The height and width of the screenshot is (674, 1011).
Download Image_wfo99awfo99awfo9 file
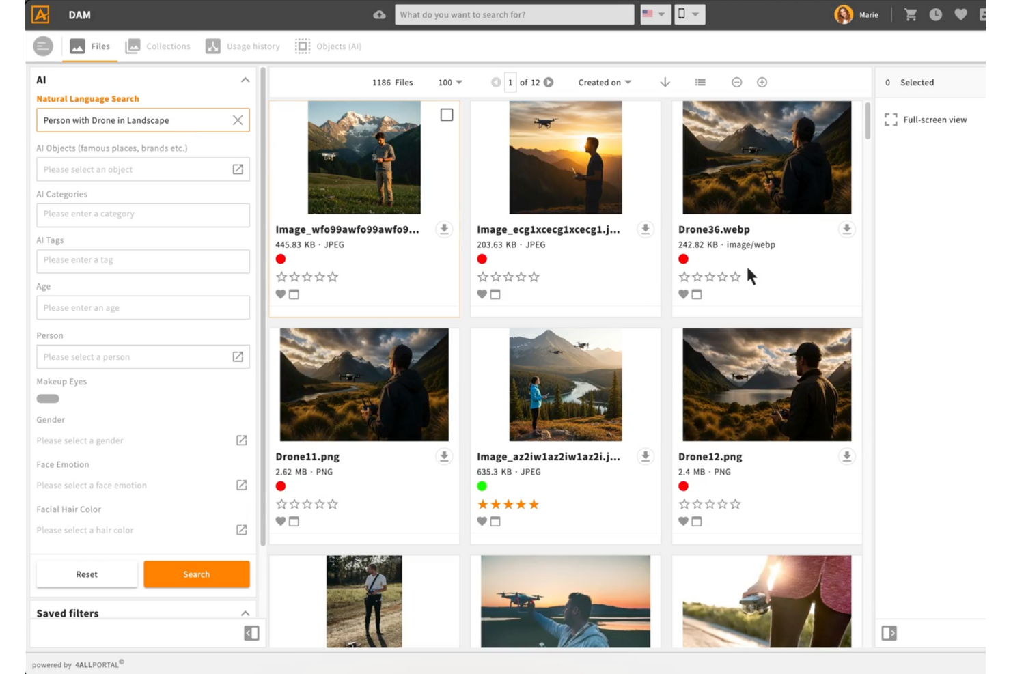pyautogui.click(x=444, y=229)
